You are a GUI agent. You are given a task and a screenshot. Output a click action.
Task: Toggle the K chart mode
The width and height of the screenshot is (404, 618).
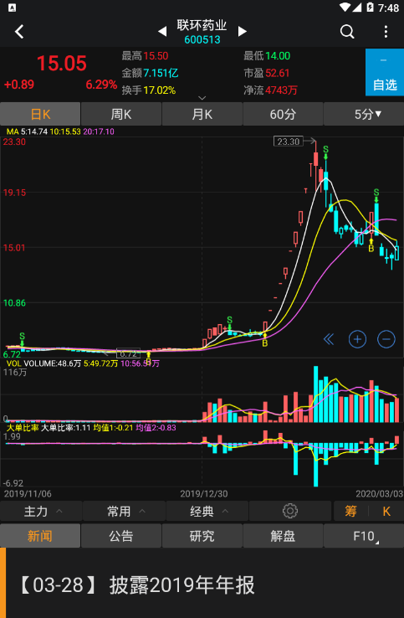click(386, 511)
